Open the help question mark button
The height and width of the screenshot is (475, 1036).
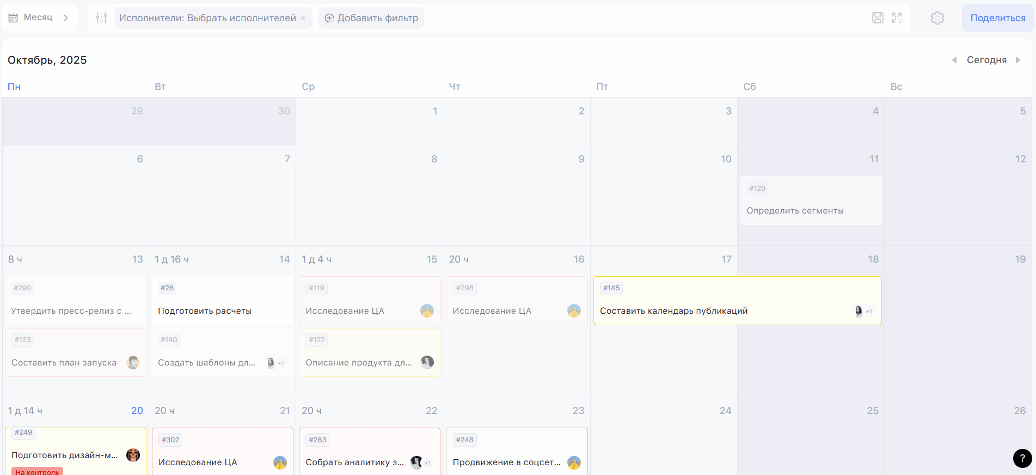click(1022, 458)
